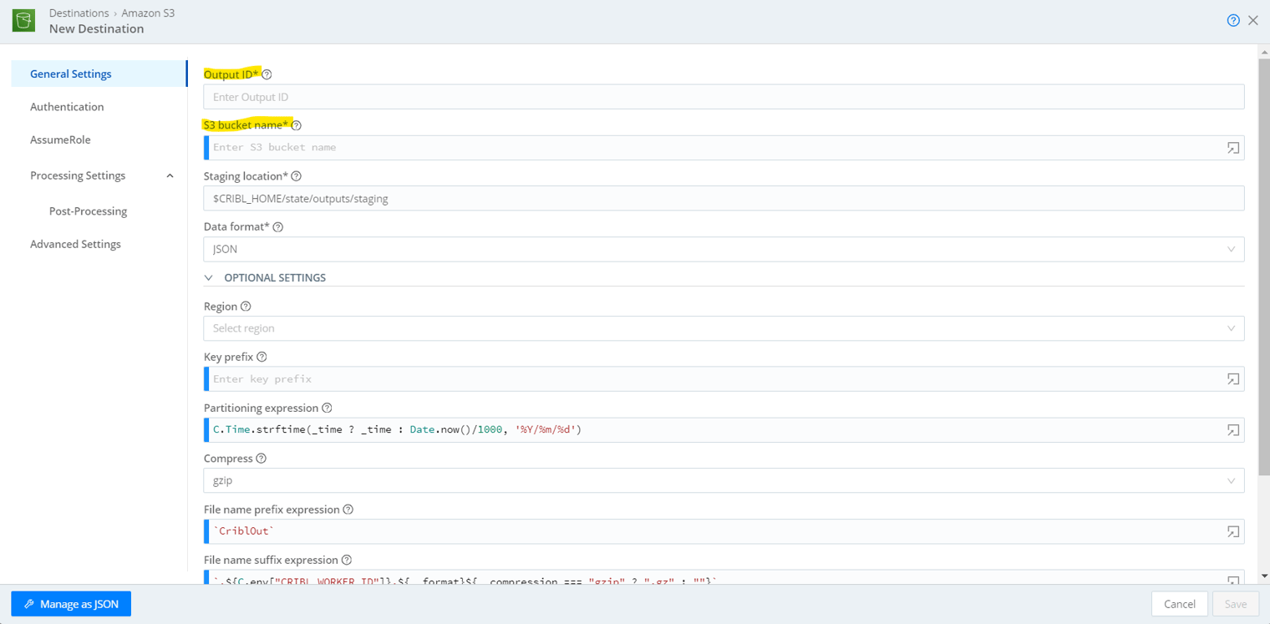Open the Data format dropdown showing JSON
The width and height of the screenshot is (1270, 624).
pos(723,249)
